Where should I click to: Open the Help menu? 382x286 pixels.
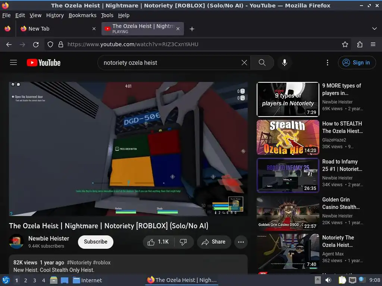click(124, 15)
